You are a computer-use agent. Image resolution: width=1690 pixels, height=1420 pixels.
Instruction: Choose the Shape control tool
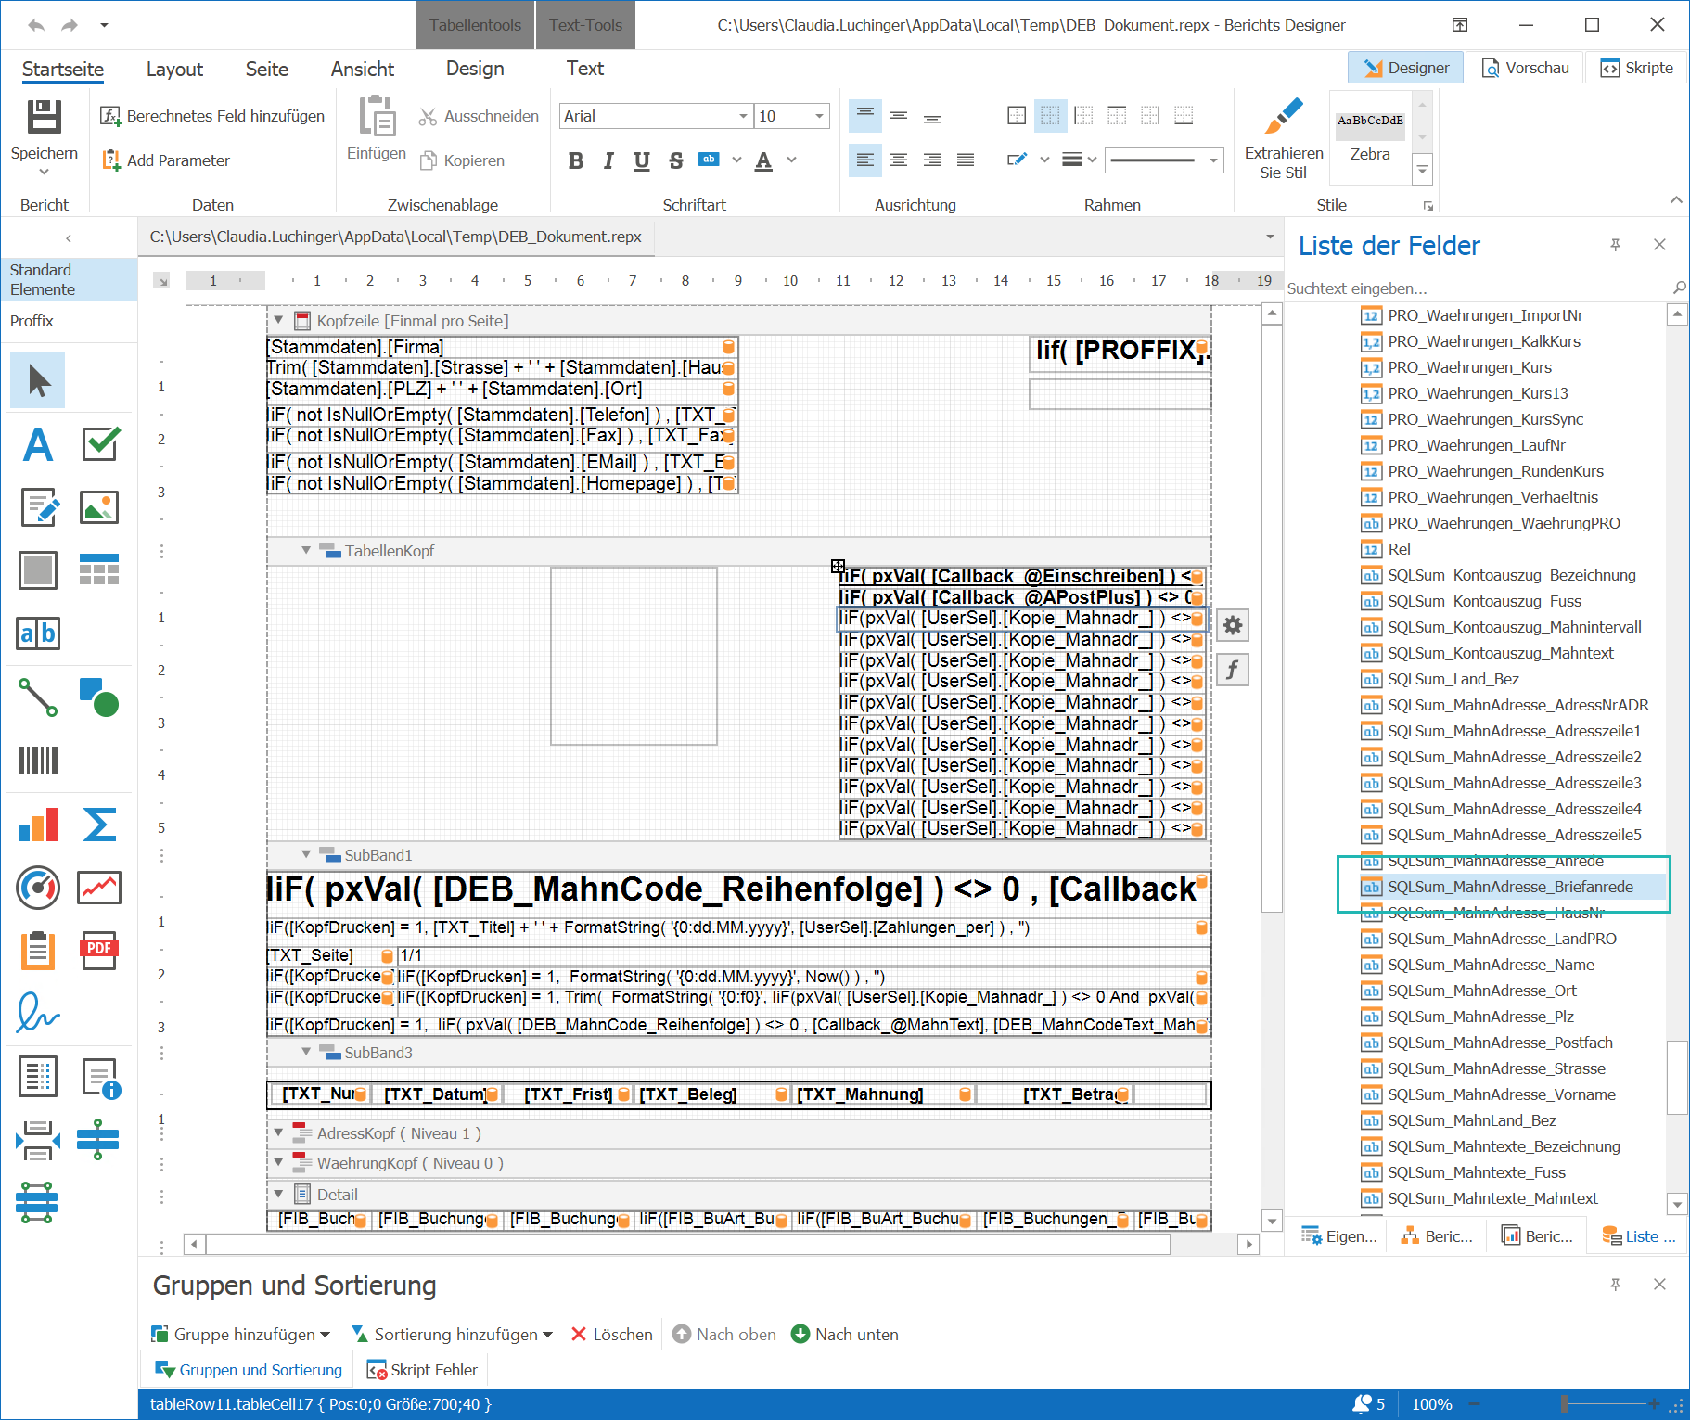click(x=99, y=697)
